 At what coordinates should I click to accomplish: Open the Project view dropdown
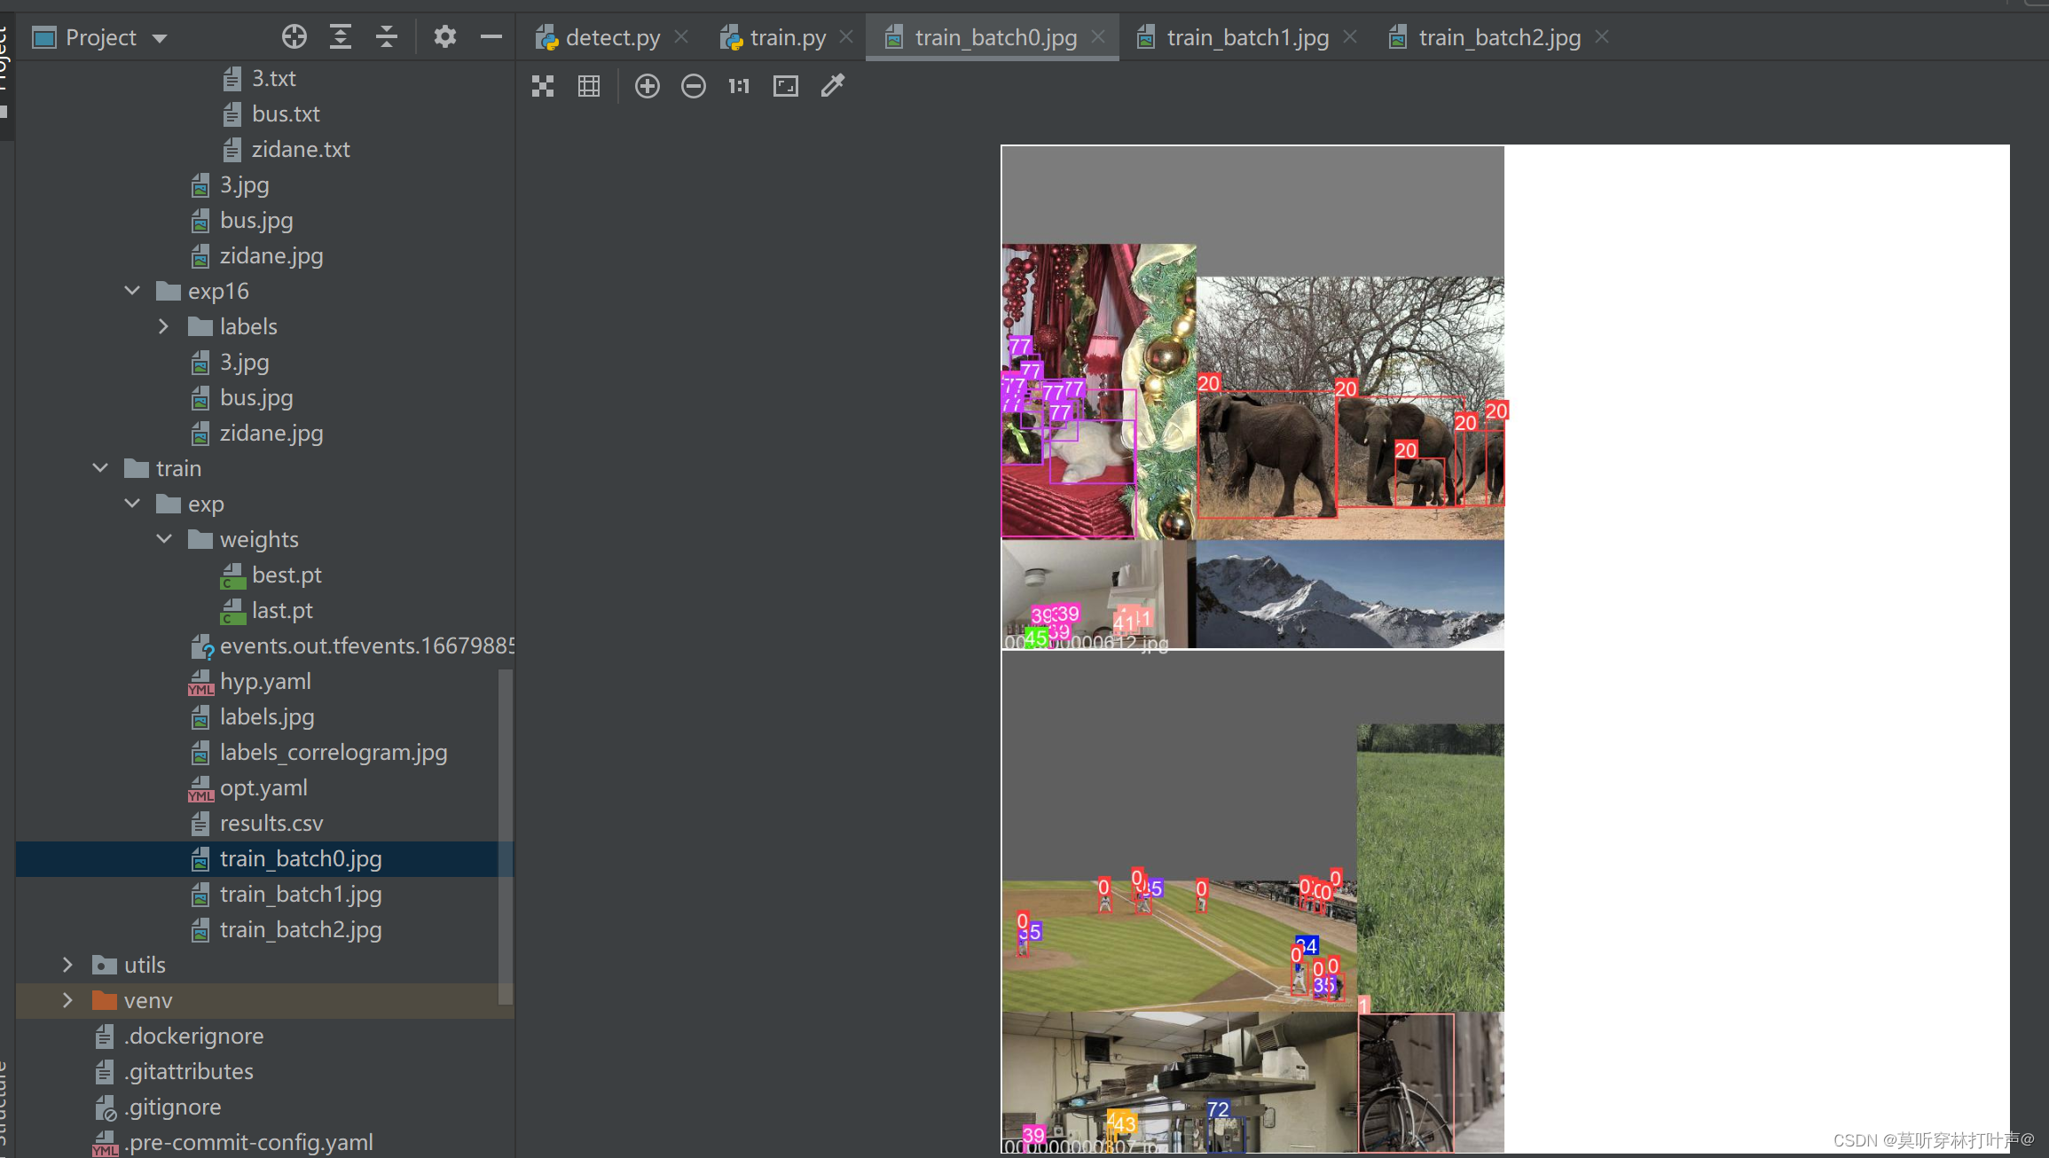point(160,38)
